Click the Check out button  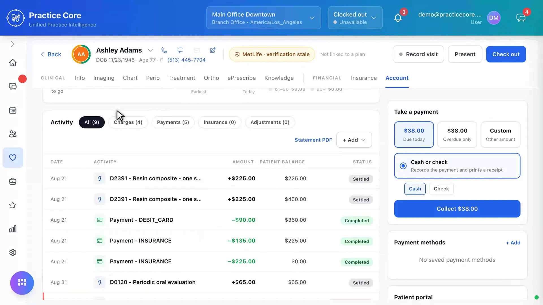click(x=506, y=54)
